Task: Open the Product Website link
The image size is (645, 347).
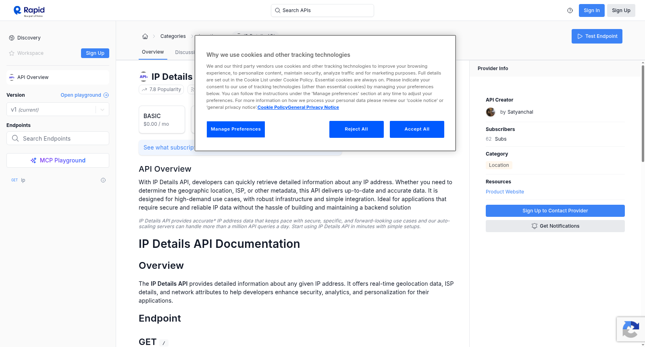Action: pos(505,192)
